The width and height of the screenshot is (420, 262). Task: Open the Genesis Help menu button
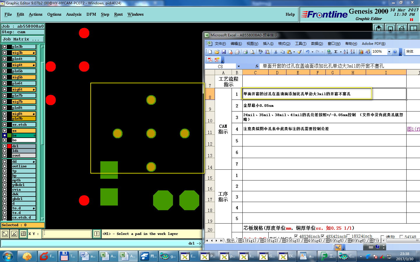pyautogui.click(x=290, y=14)
